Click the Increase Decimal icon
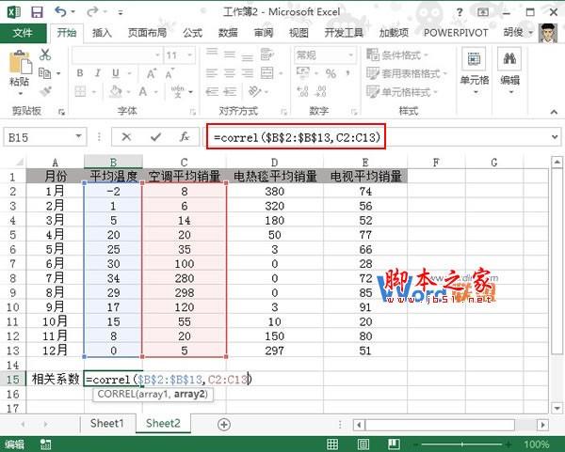 [302, 91]
